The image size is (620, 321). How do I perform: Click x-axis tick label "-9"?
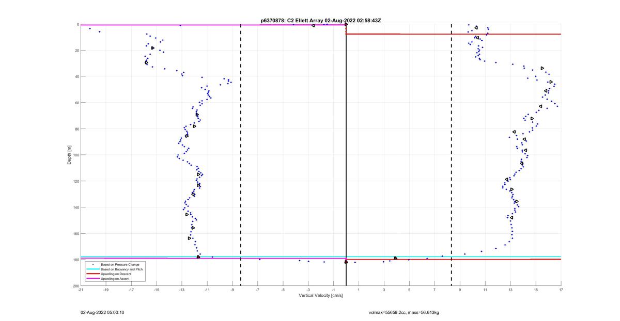(x=233, y=290)
